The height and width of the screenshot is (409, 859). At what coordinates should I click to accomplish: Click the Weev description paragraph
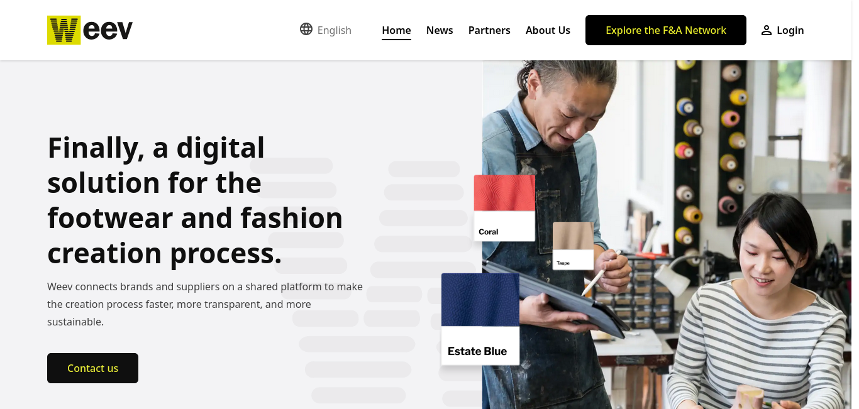205,304
